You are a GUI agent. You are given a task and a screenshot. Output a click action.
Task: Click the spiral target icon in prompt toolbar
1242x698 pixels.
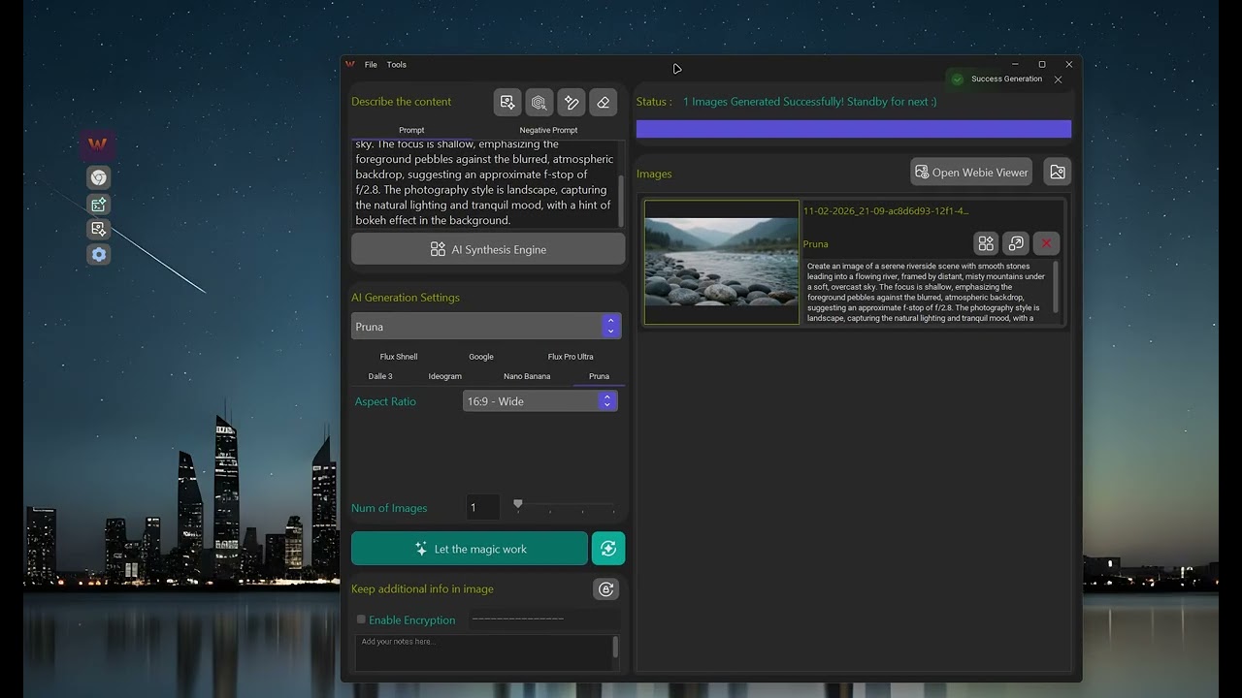click(539, 102)
